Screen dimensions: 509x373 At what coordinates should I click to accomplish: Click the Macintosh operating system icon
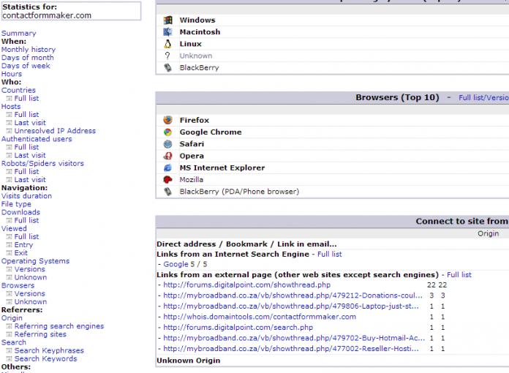167,31
